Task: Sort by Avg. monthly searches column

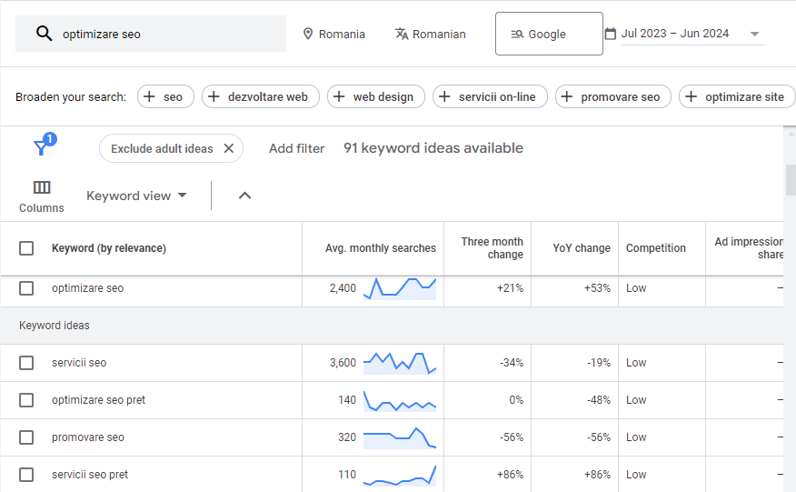Action: [x=380, y=248]
